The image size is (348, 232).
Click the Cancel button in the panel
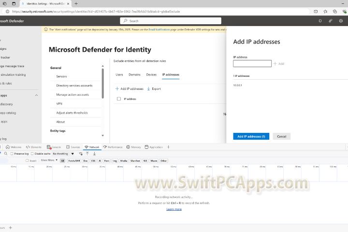282,136
